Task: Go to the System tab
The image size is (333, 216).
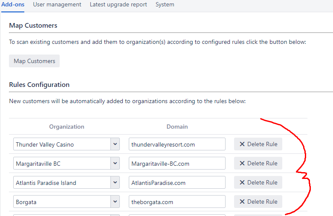Action: pos(165,5)
